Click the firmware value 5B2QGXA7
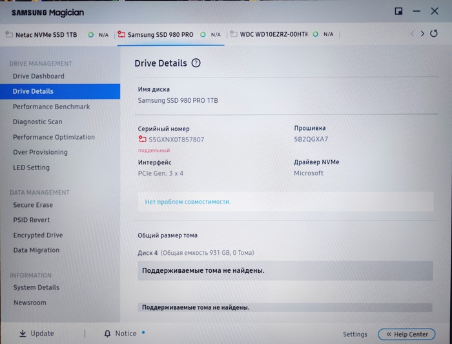The width and height of the screenshot is (452, 344). [x=311, y=139]
